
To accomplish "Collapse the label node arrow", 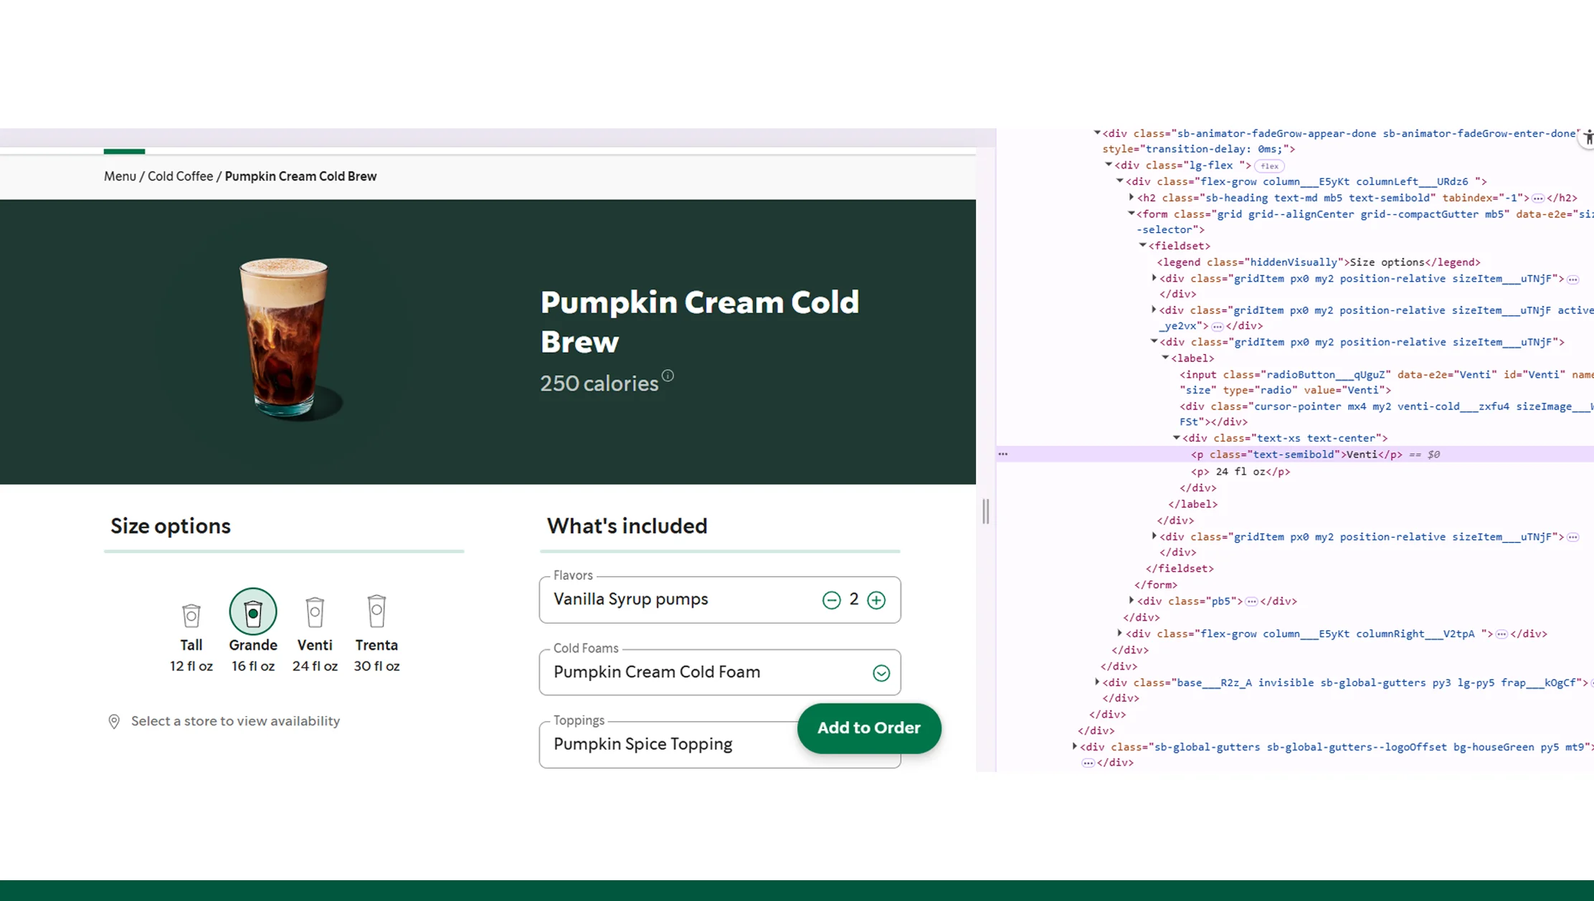I will [1166, 358].
